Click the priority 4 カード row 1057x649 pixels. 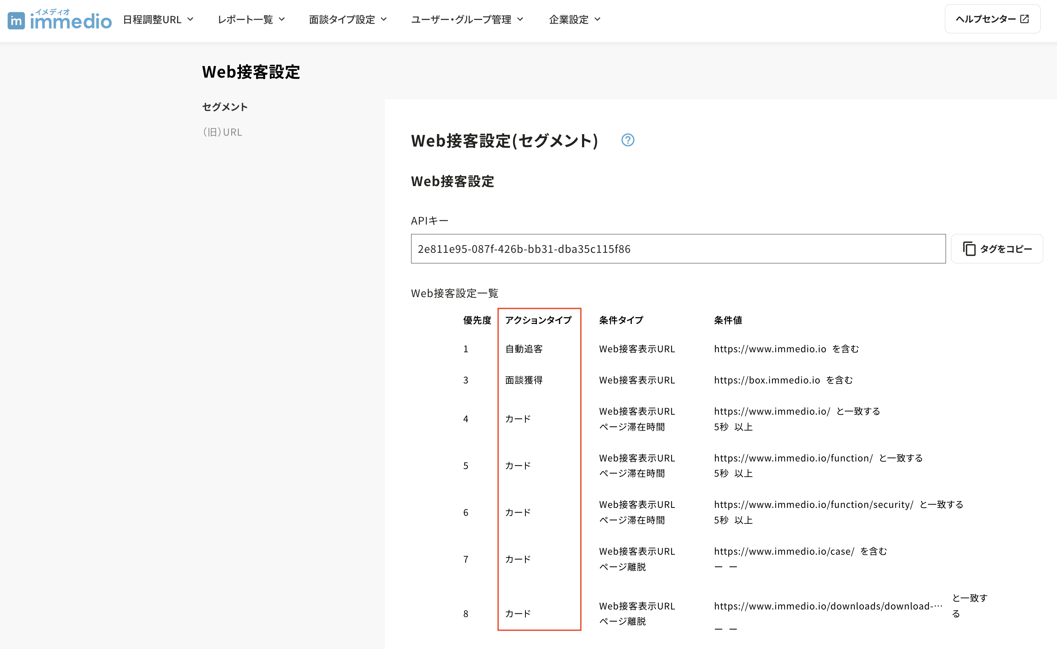point(517,419)
